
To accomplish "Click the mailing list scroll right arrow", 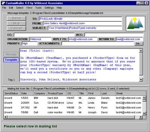I will 141,117.
